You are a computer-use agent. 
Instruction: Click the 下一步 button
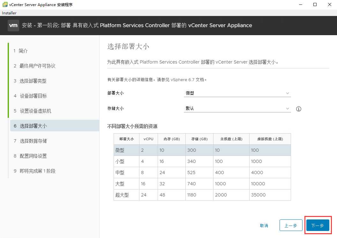click(x=317, y=225)
